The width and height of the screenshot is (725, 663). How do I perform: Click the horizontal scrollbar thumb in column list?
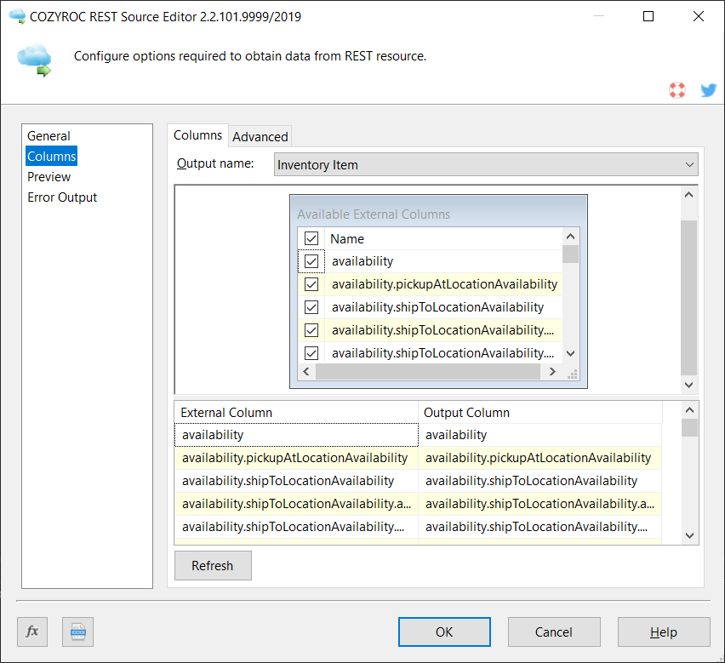coord(428,372)
